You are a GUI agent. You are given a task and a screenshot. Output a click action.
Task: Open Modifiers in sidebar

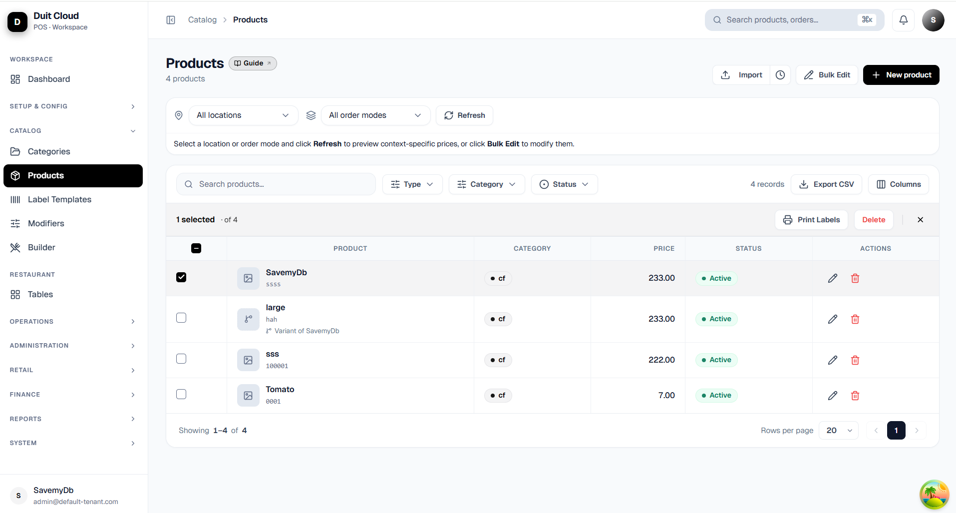coord(73,223)
